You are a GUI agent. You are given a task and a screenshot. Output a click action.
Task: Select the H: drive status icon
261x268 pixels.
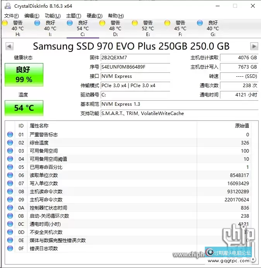point(5,23)
